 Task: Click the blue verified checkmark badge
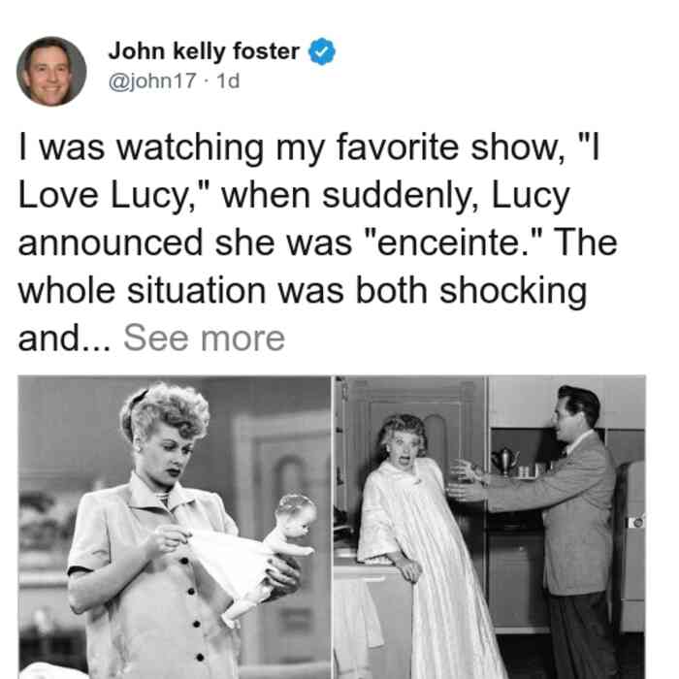point(321,51)
